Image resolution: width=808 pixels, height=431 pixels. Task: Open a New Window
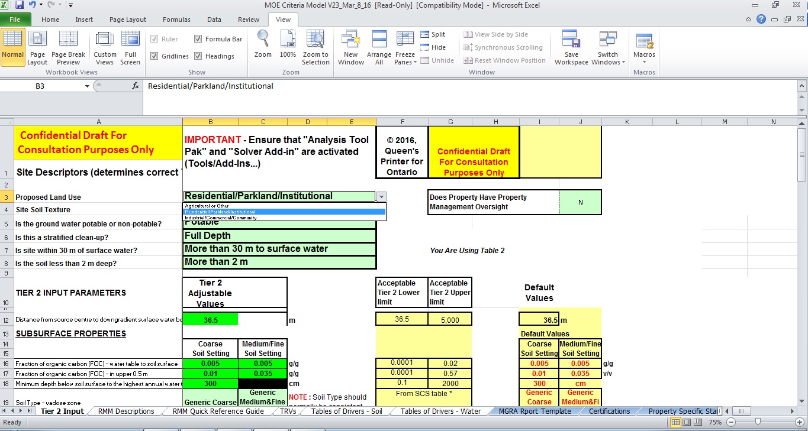pos(351,47)
